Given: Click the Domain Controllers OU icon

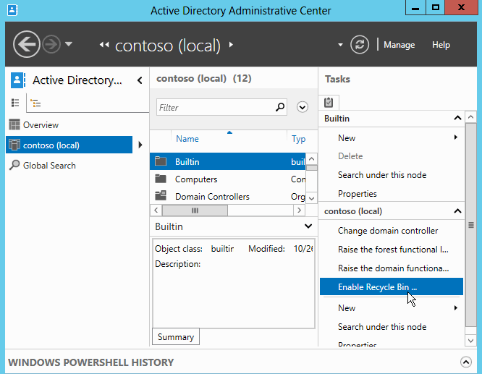Looking at the screenshot, I should pyautogui.click(x=161, y=195).
